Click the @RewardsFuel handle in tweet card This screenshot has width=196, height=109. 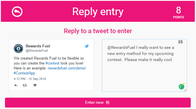coord(37,51)
